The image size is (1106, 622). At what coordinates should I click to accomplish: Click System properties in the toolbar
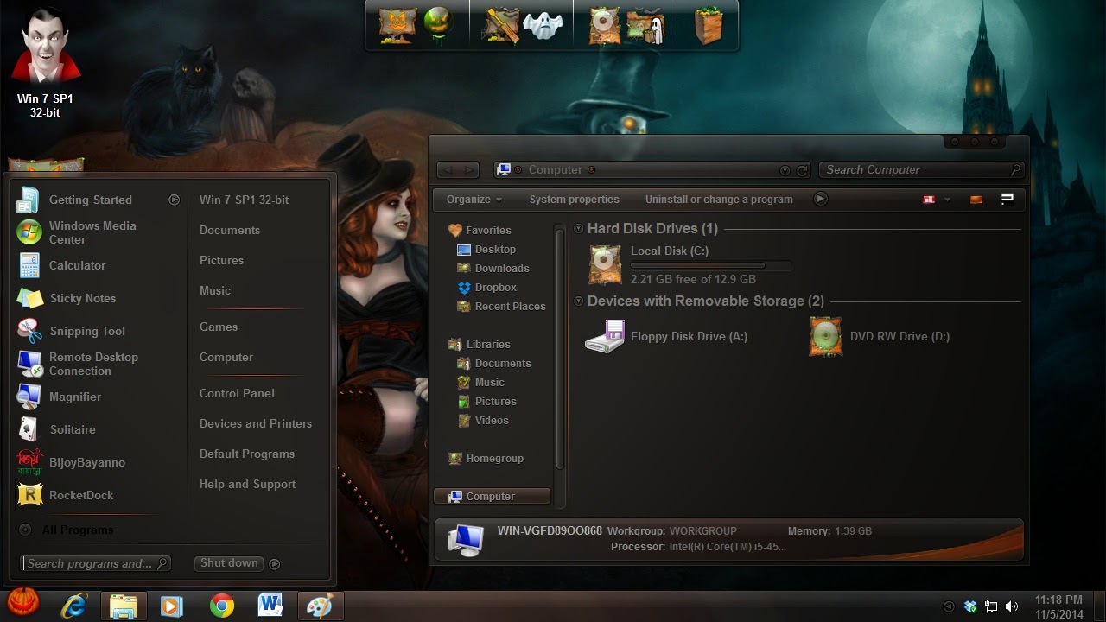point(574,200)
